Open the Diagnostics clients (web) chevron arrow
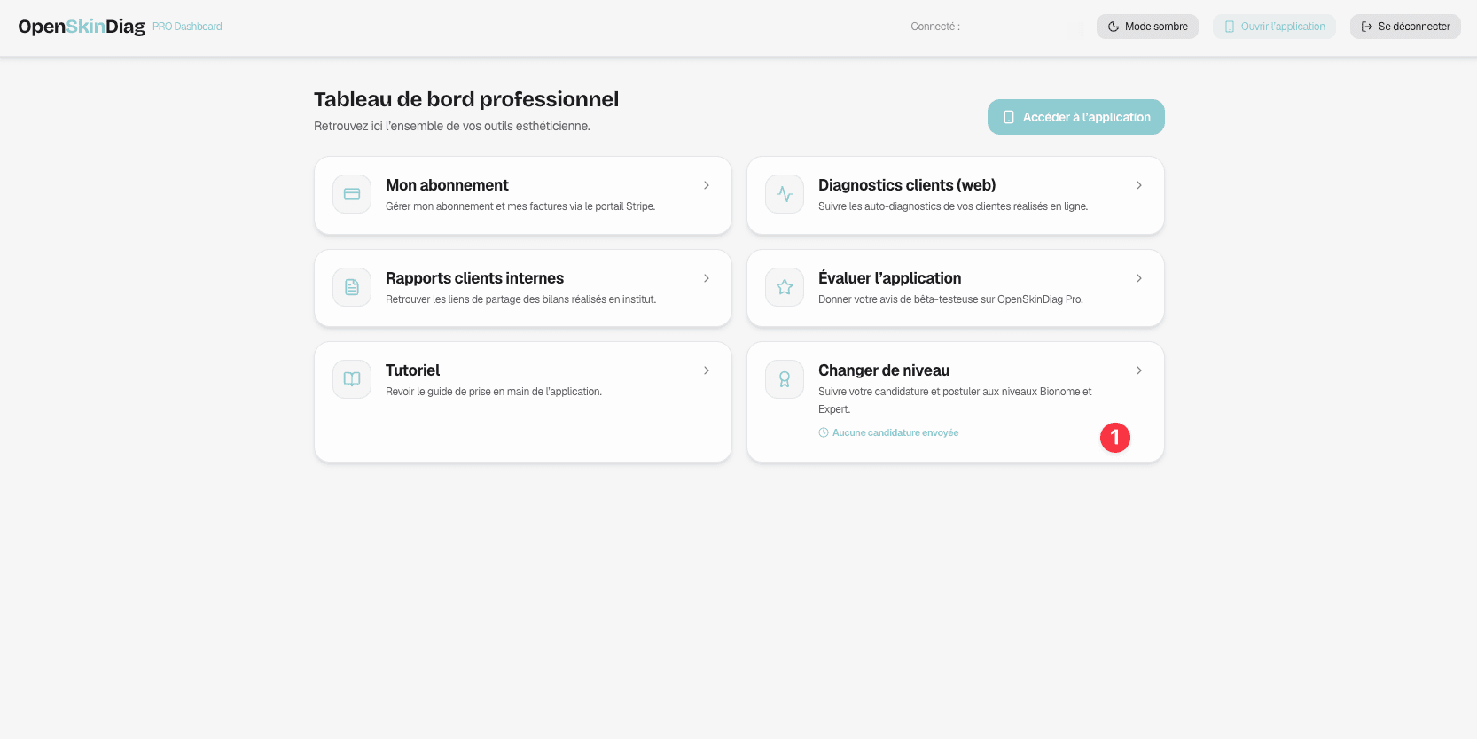Image resolution: width=1477 pixels, height=739 pixels. tap(1139, 185)
